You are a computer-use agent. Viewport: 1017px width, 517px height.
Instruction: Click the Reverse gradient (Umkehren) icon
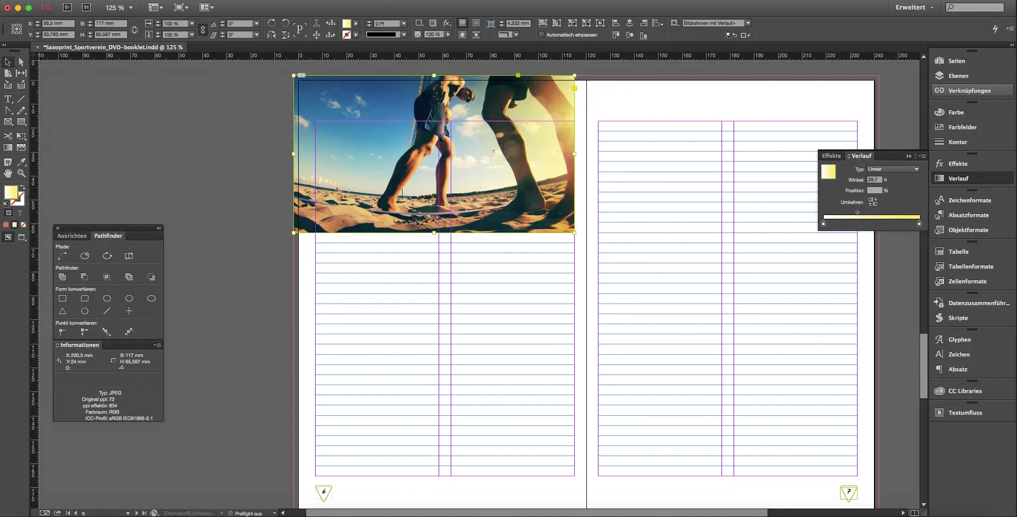pos(872,202)
